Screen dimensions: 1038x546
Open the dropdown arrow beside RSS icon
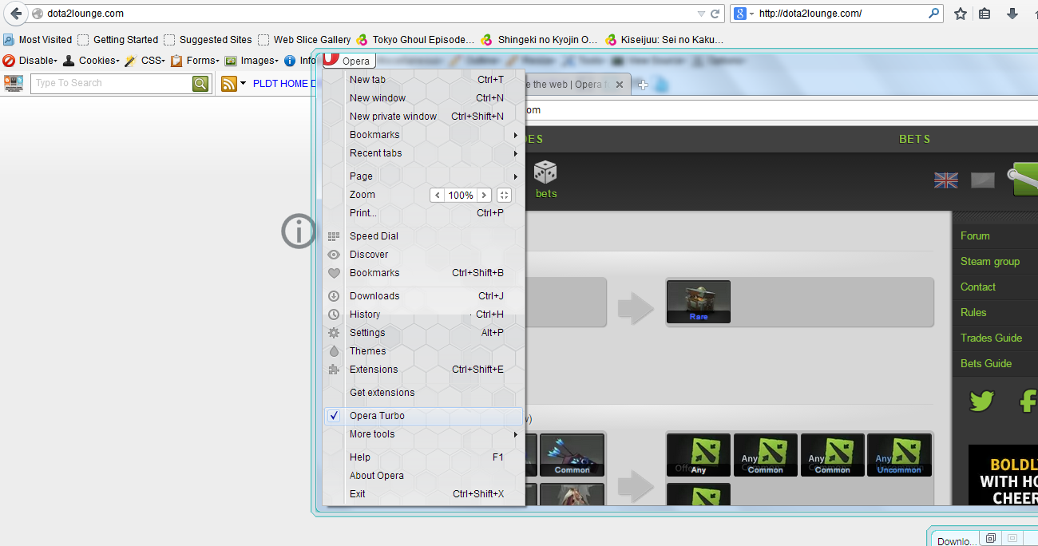[243, 83]
